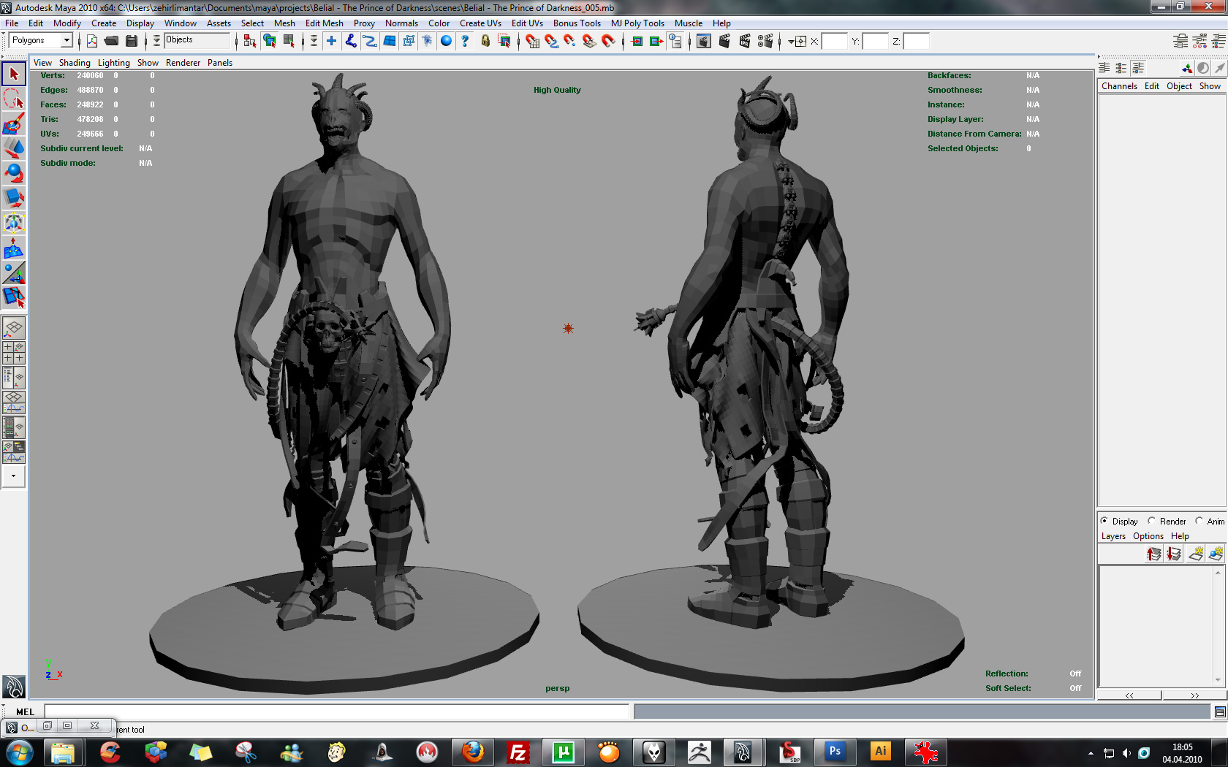Select by hierarchy mode icon

click(x=250, y=41)
